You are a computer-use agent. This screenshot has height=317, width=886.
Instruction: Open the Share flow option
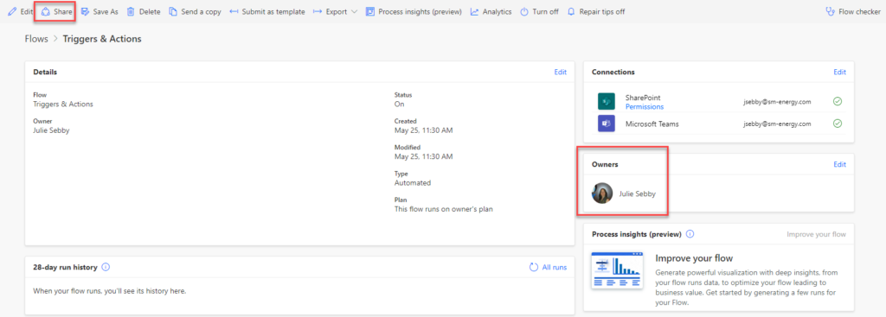(47, 11)
